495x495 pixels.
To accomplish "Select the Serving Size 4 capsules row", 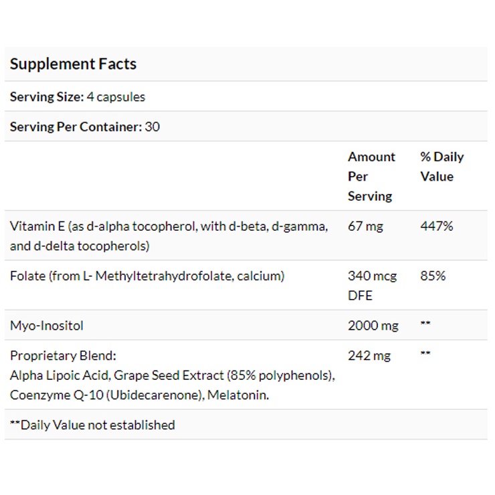I will coord(78,97).
